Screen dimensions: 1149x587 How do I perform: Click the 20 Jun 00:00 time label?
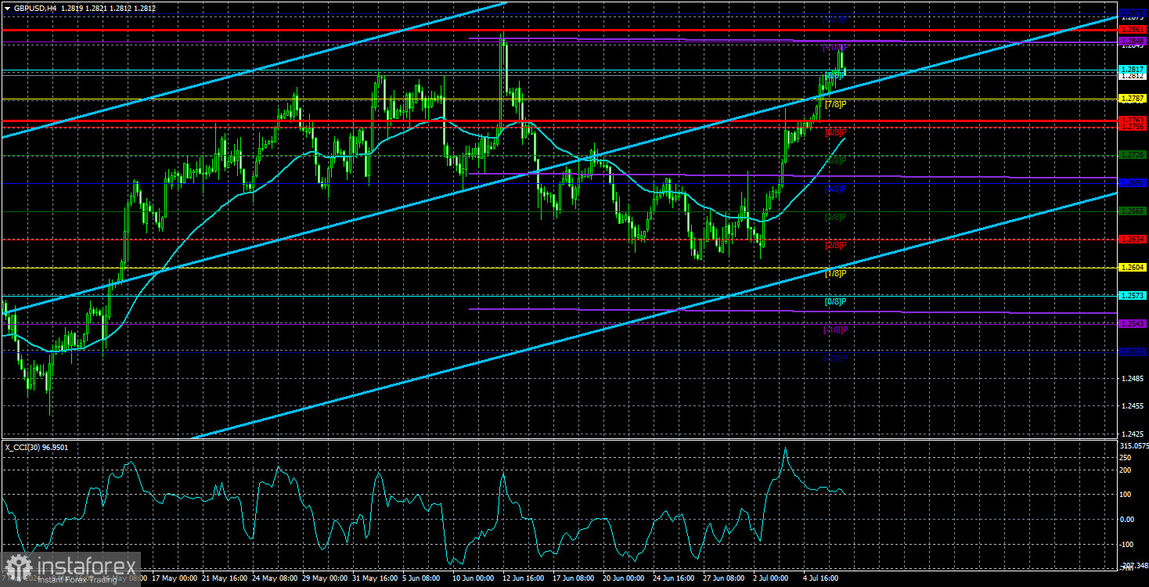pos(624,578)
